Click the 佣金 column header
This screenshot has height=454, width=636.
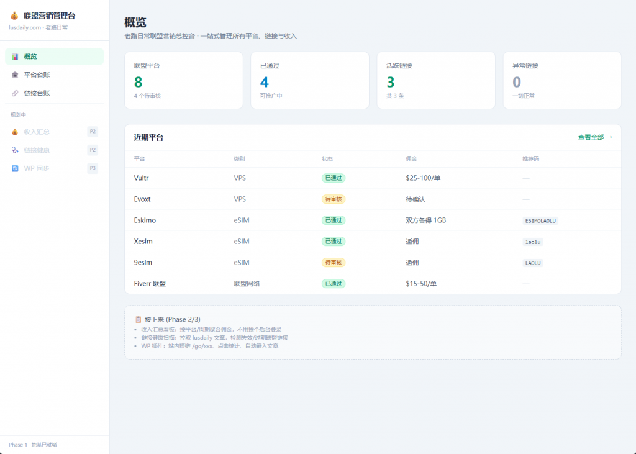(x=411, y=158)
